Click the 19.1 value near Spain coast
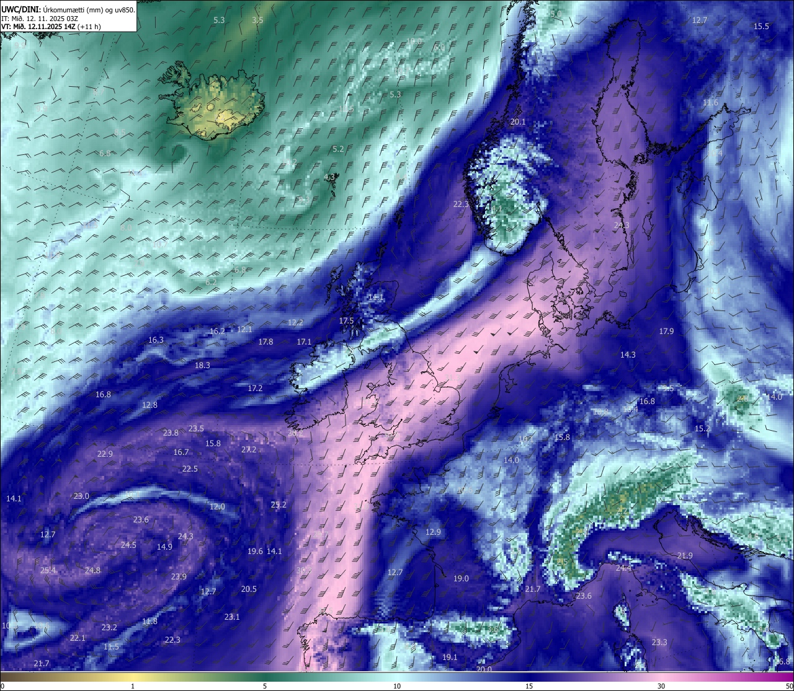794x691 pixels. (x=450, y=657)
